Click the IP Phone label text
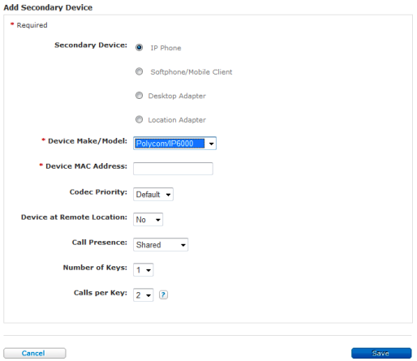The image size is (417, 361). tap(166, 48)
